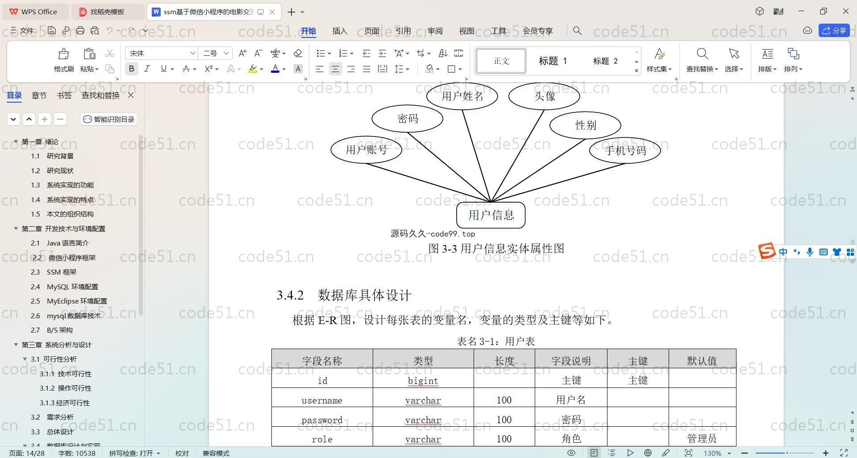
Task: Click the Print icon in quick toolbar
Action: click(x=80, y=31)
